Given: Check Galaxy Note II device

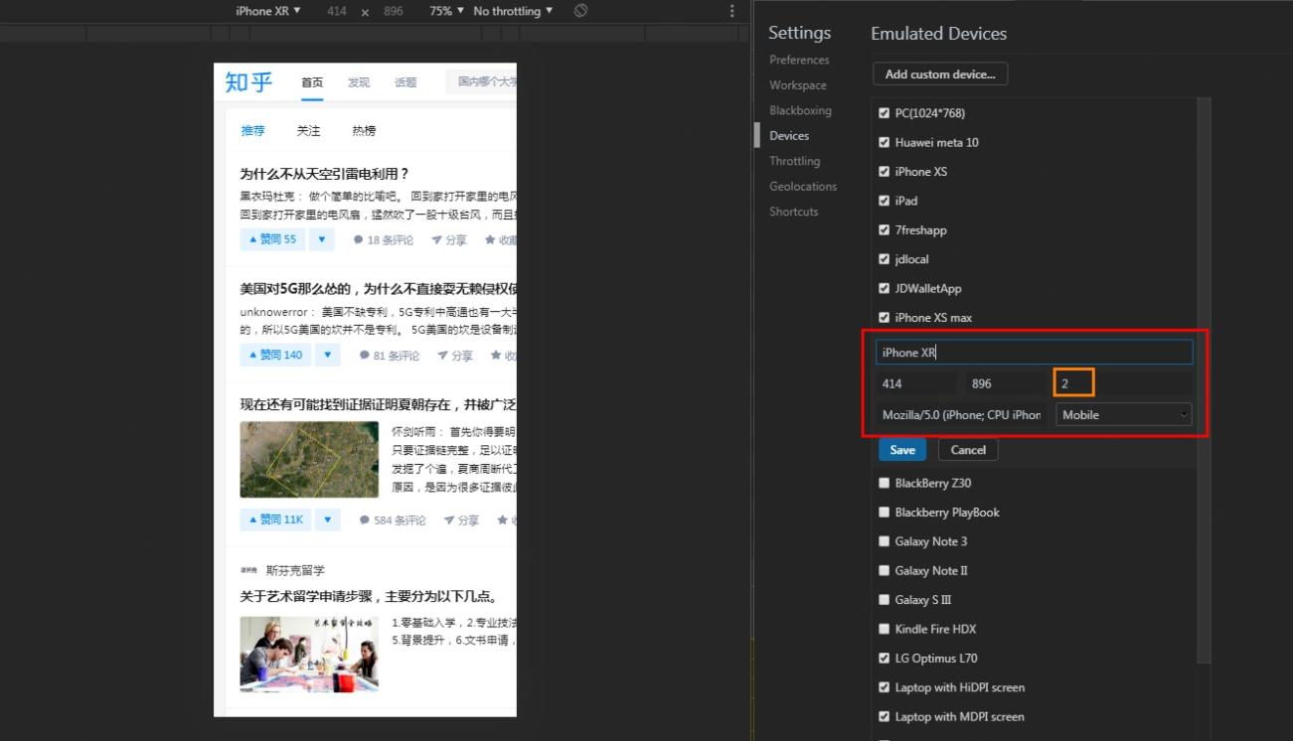Looking at the screenshot, I should (x=885, y=570).
